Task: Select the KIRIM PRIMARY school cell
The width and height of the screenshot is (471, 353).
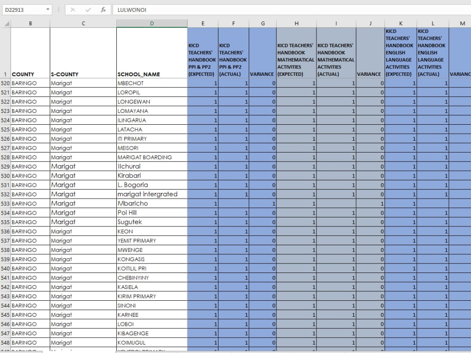Action: point(152,296)
